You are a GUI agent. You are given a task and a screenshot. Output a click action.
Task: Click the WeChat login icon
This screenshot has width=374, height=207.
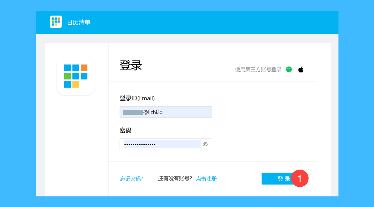(x=289, y=70)
